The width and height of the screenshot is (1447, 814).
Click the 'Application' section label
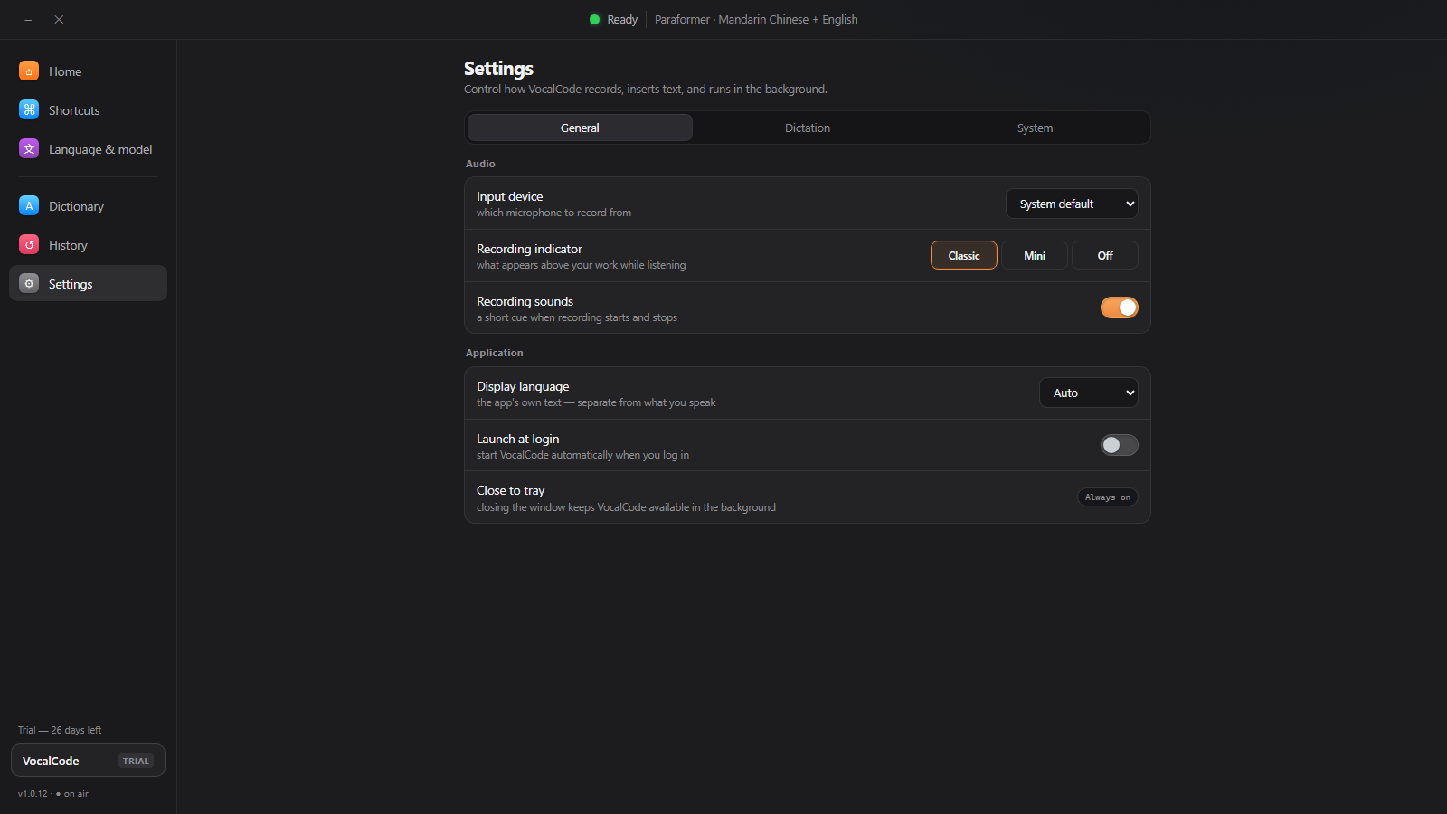click(495, 353)
